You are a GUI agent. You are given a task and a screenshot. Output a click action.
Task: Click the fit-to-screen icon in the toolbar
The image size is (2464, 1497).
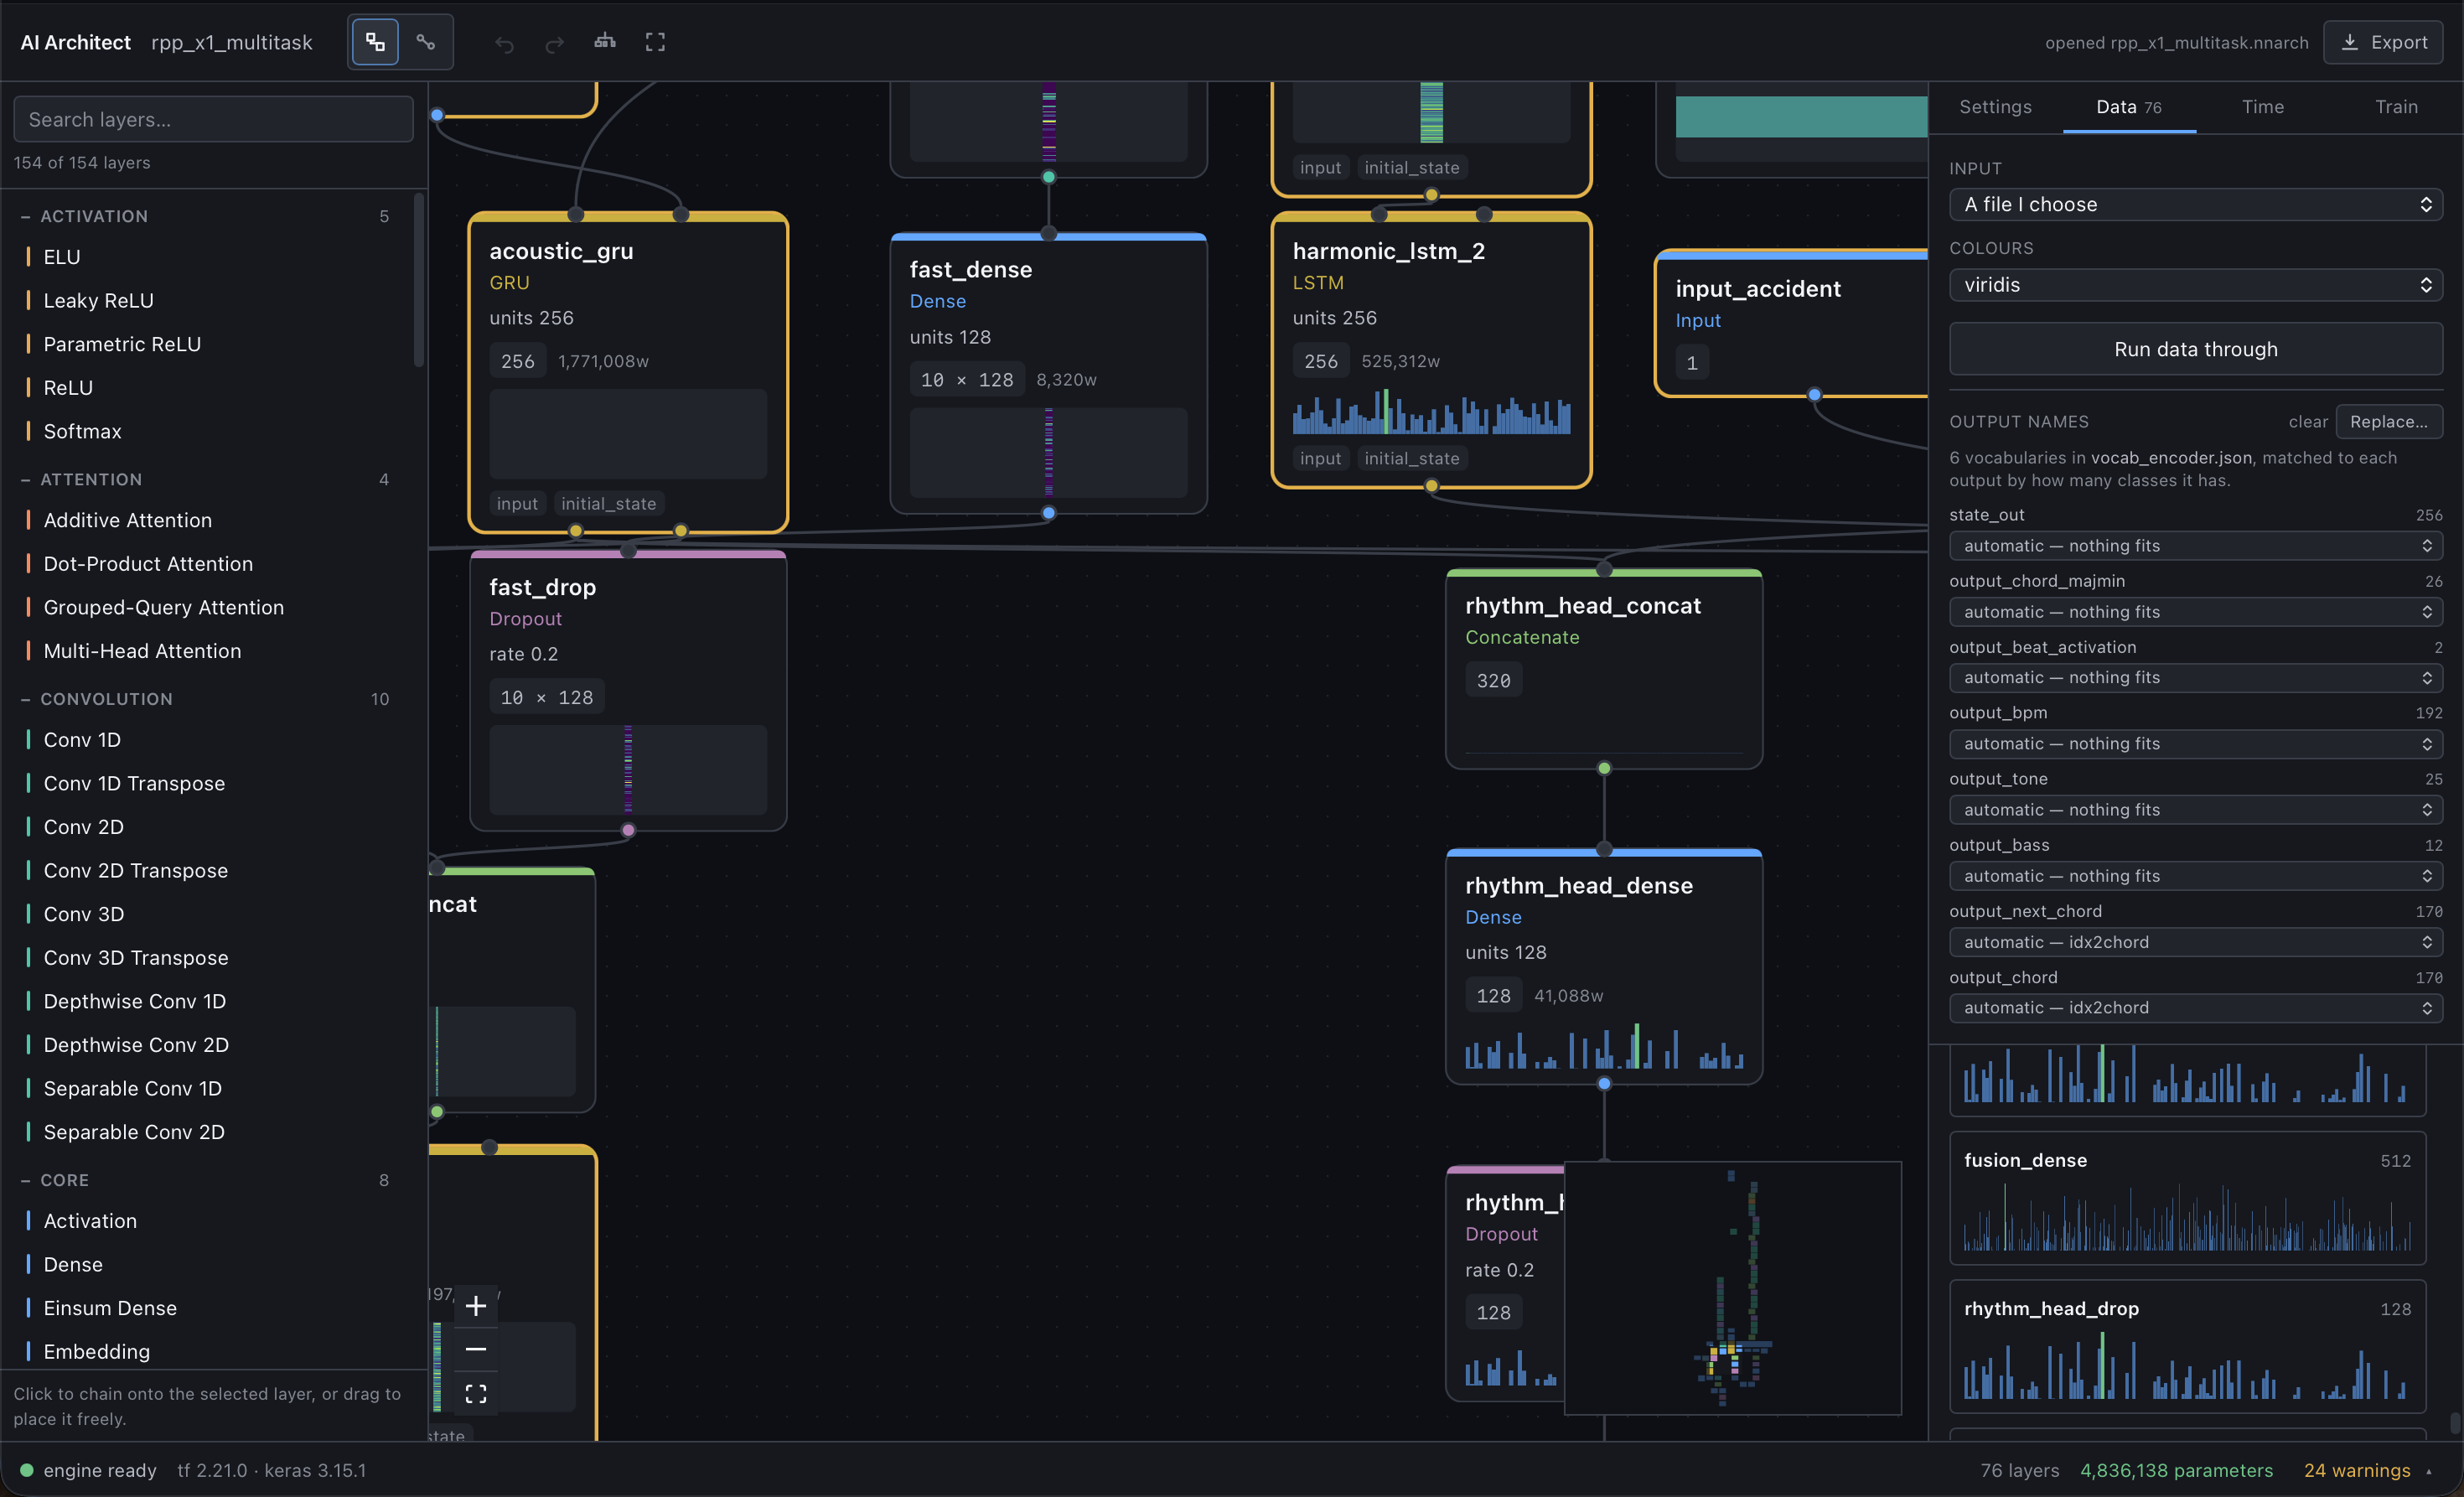point(655,42)
